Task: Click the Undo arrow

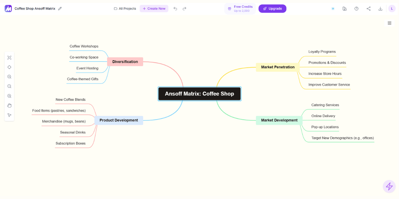Action: point(175,8)
